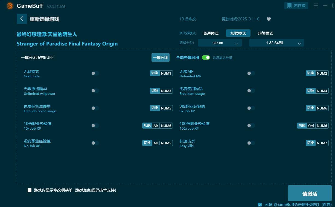This screenshot has width=335, height=207.
Task: Click the phone connection status icon
Action: click(289, 5)
